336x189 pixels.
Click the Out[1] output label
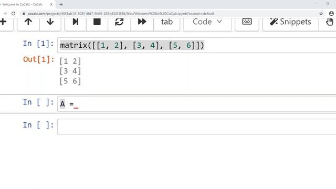(38, 59)
